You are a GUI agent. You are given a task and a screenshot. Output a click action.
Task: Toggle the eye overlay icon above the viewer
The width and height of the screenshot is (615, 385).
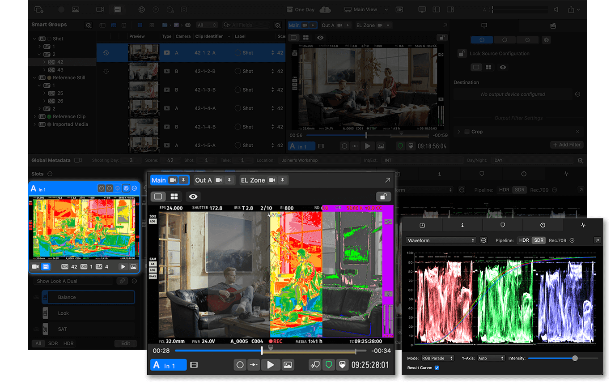pos(192,196)
